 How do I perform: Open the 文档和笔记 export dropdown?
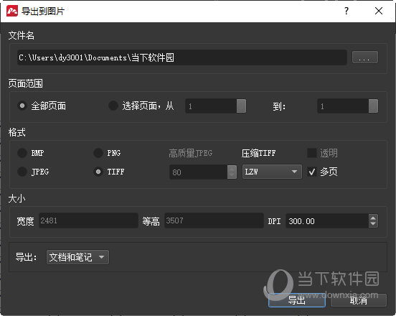(x=77, y=257)
